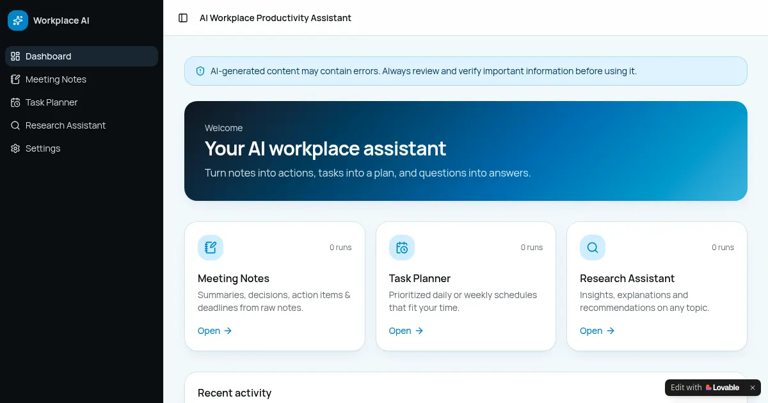Click the Welcome label in the banner
Viewport: 768px width, 403px height.
pos(224,128)
